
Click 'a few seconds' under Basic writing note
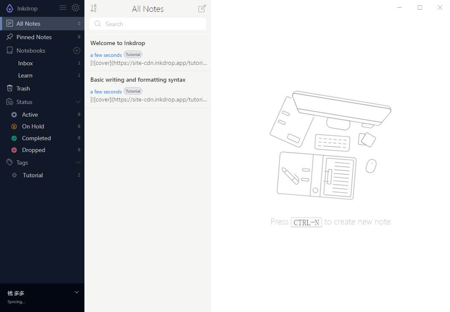(x=106, y=92)
